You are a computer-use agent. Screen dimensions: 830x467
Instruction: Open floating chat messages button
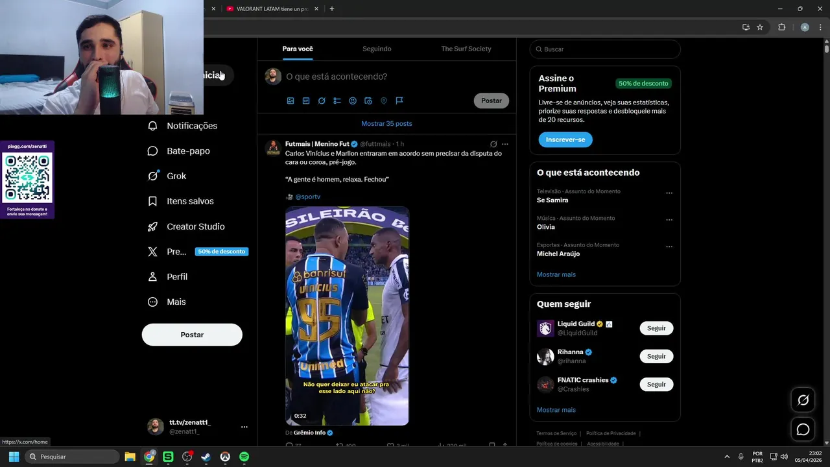803,429
